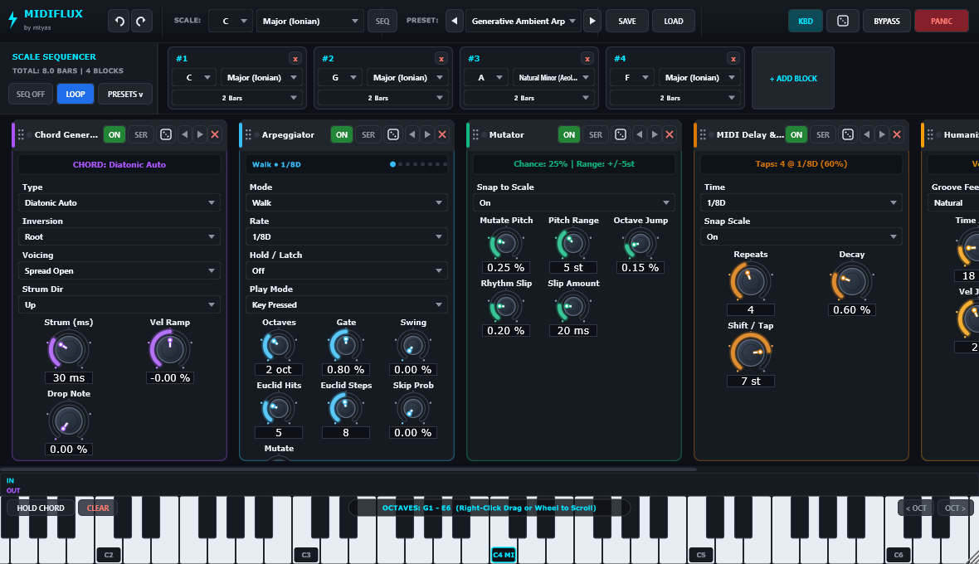Image resolution: width=979 pixels, height=564 pixels.
Task: Click the BYPASS button
Action: [887, 22]
